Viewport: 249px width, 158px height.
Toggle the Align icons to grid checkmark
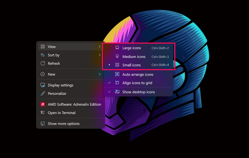(x=109, y=83)
